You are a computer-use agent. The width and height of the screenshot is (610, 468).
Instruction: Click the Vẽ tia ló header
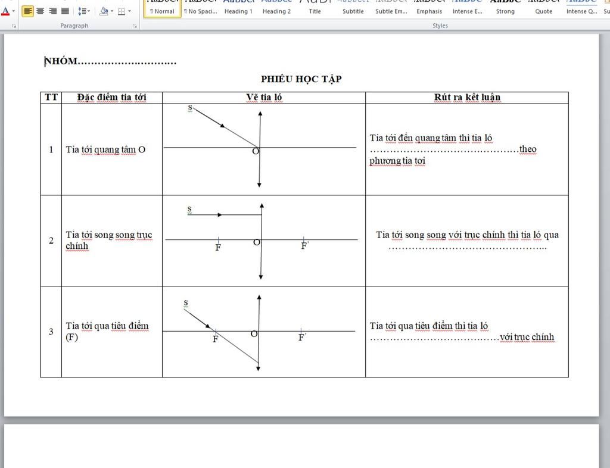pos(264,97)
